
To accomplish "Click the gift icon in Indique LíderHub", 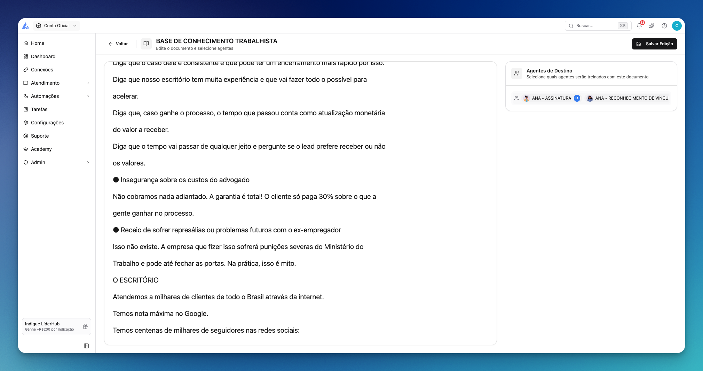I will point(85,326).
